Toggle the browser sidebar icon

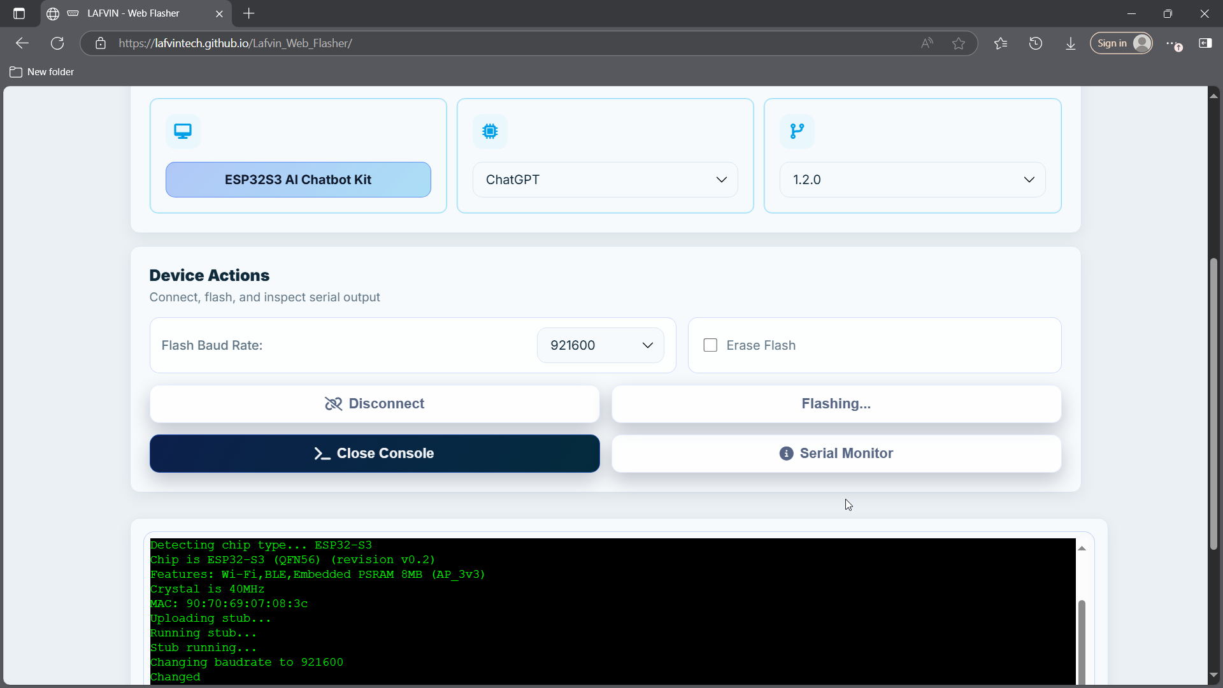coord(1205,43)
